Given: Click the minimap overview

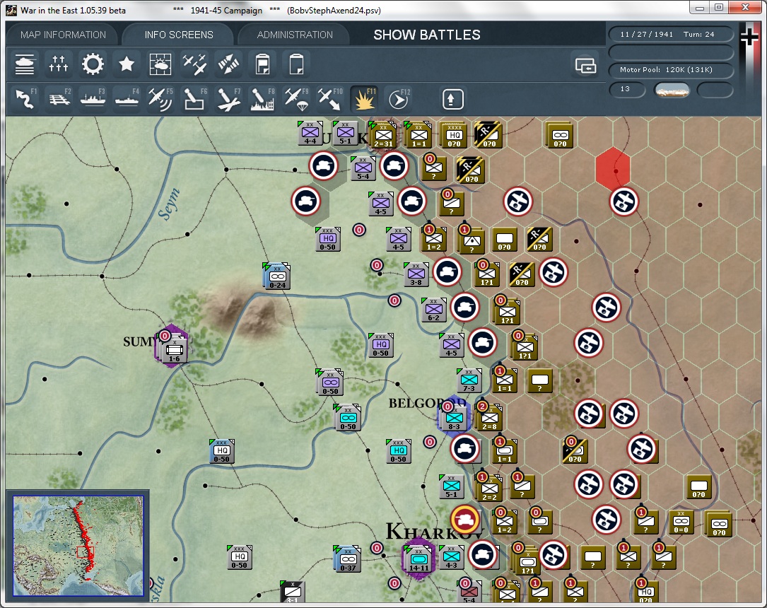Looking at the screenshot, I should pyautogui.click(x=78, y=546).
